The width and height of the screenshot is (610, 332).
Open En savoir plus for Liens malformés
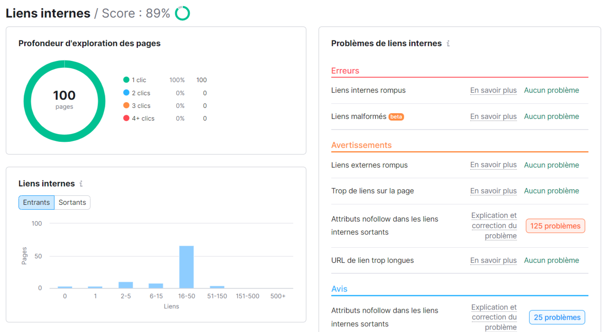493,117
